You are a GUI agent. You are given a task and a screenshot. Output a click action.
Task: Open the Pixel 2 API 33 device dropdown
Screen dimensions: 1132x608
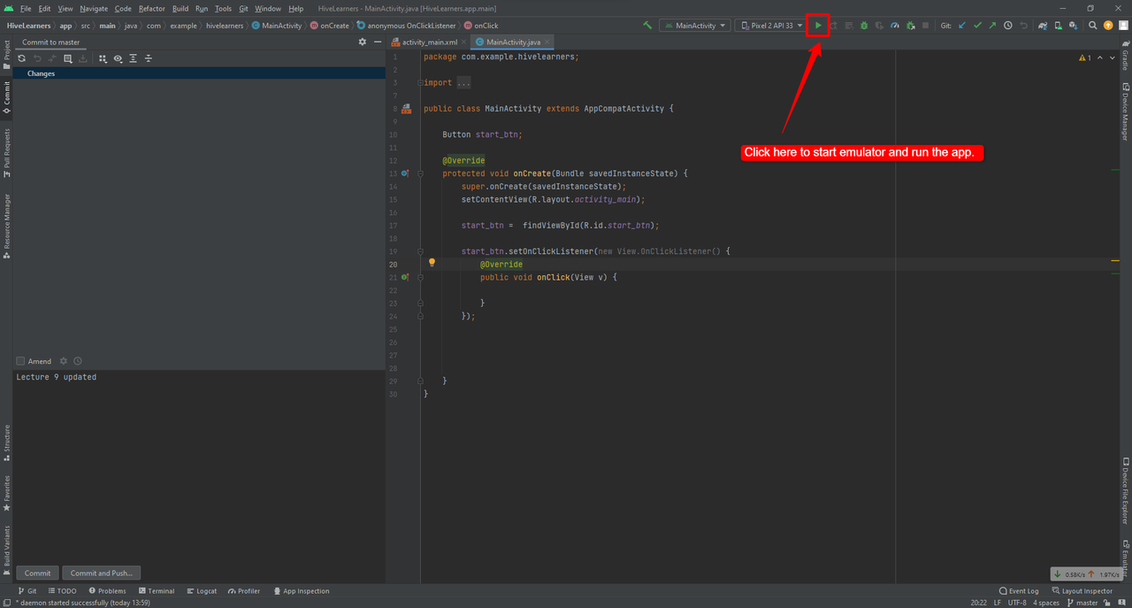770,26
